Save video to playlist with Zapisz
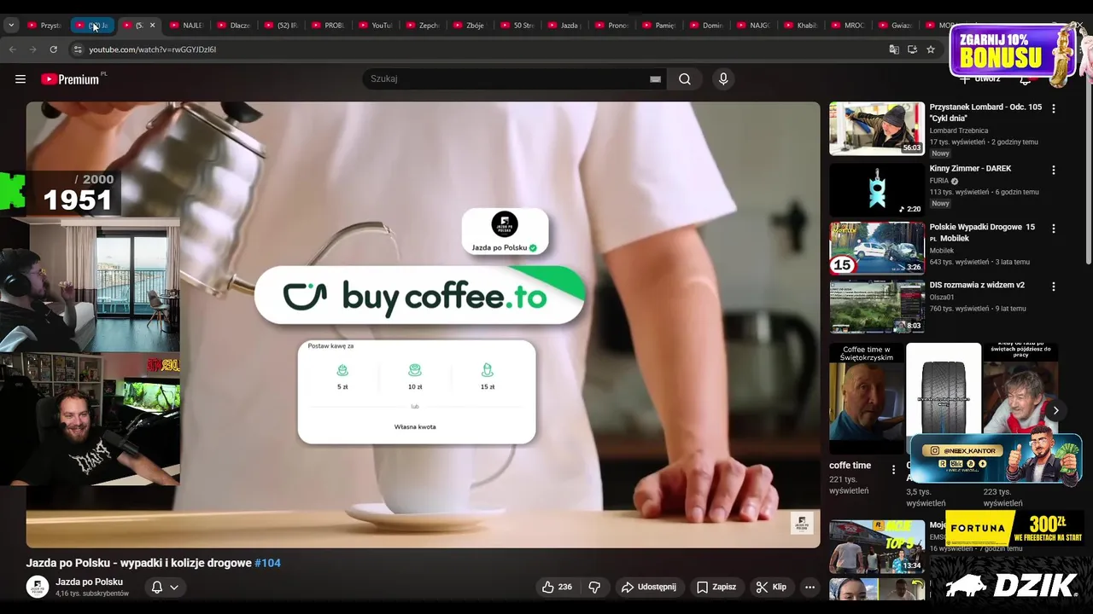Image resolution: width=1093 pixels, height=614 pixels. [716, 587]
